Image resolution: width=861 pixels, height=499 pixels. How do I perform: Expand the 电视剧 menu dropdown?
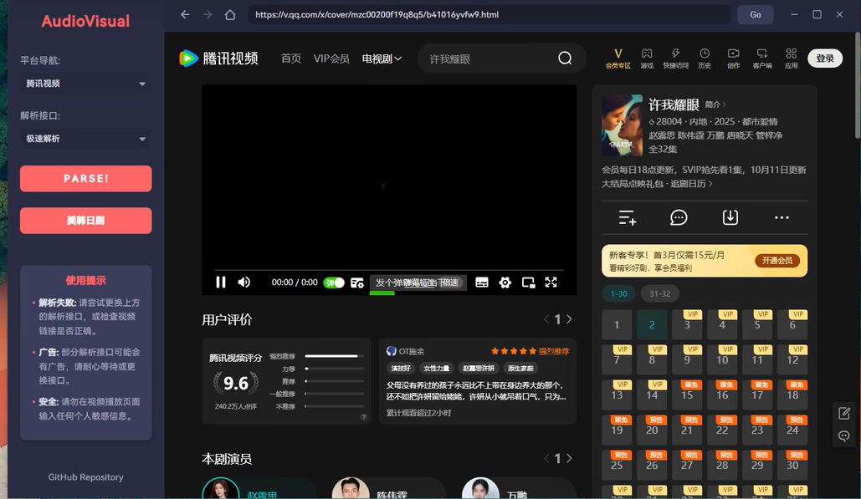coord(382,59)
